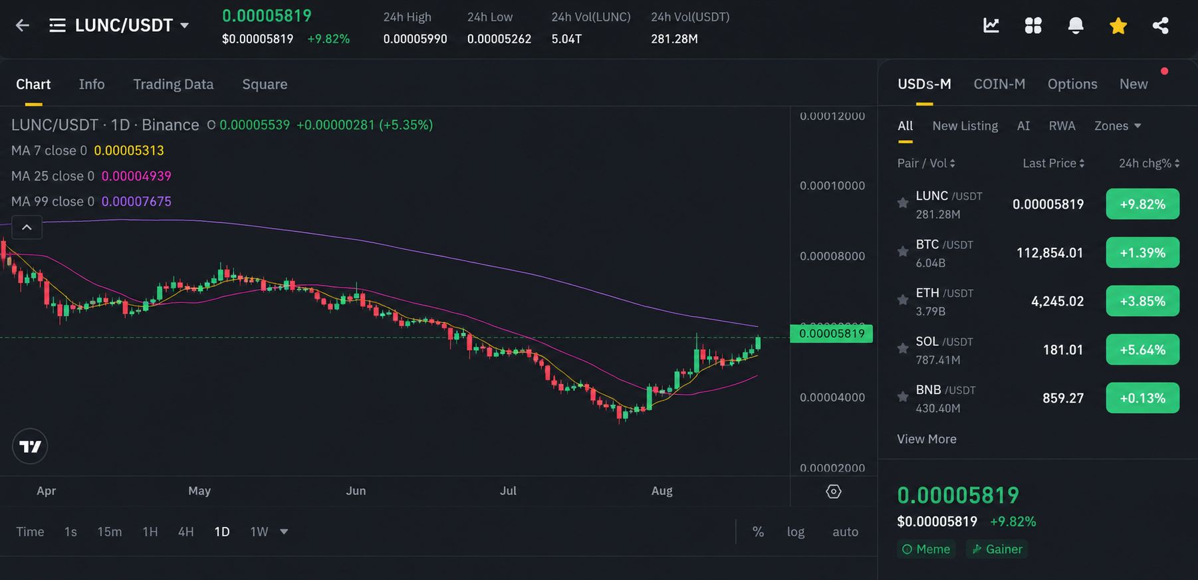Click the LUNC/USDT · 1D · Binance chart title
The height and width of the screenshot is (580, 1198).
coord(105,125)
